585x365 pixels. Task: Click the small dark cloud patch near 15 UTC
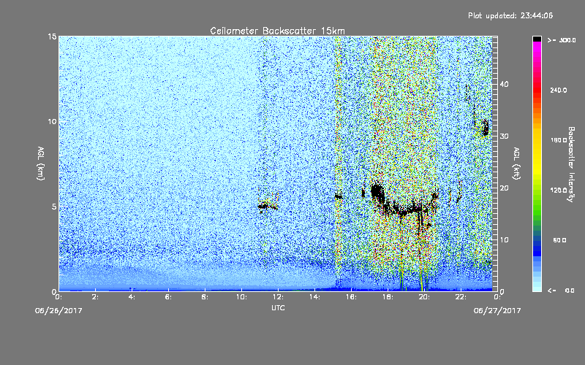(x=339, y=196)
